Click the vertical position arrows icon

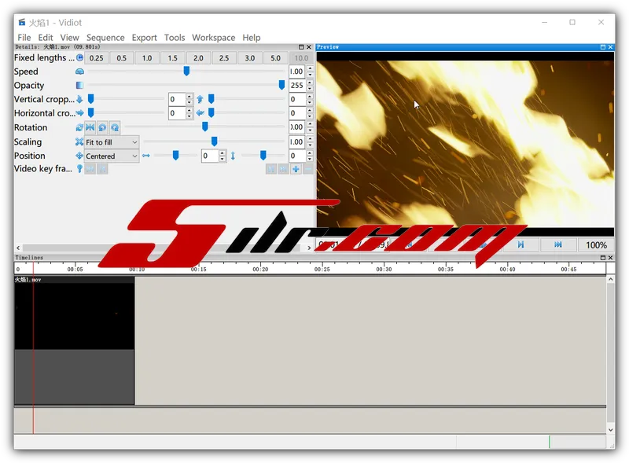click(233, 156)
